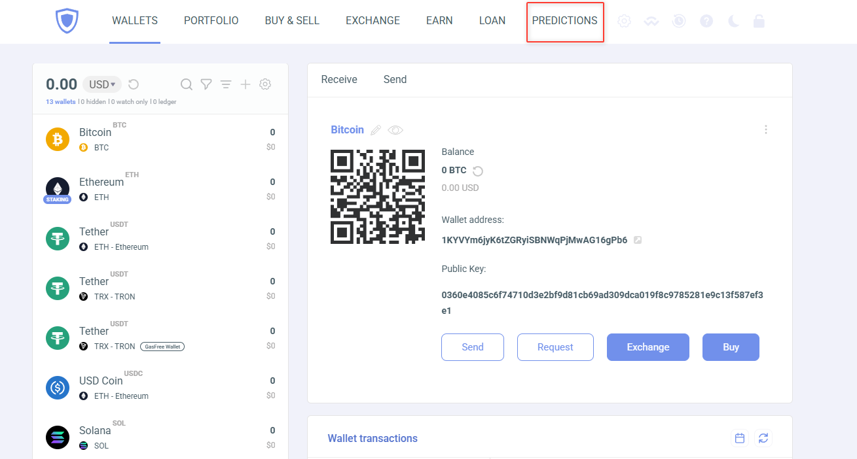The height and width of the screenshot is (459, 857).
Task: Open WalletConnect icon in top bar
Action: 651,21
